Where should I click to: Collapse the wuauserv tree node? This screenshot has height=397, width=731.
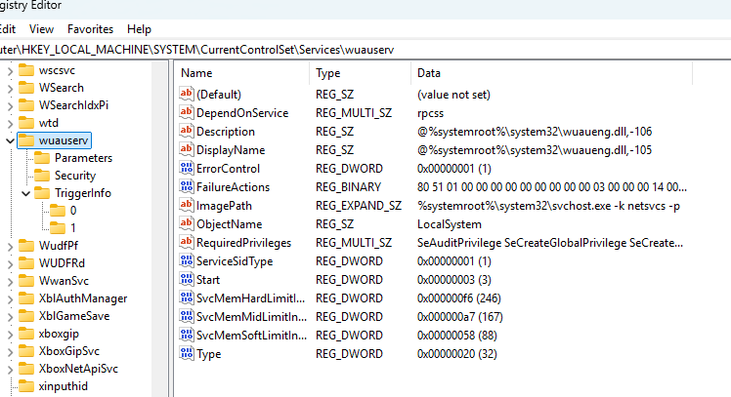click(9, 140)
